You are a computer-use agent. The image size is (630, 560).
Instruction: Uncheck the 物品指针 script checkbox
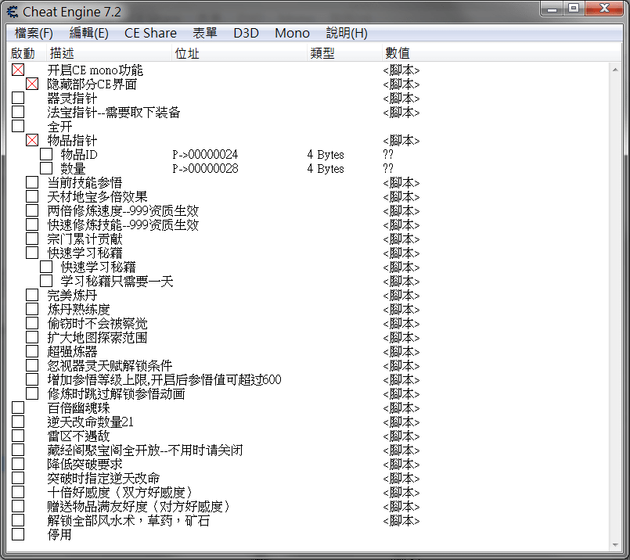pos(32,141)
